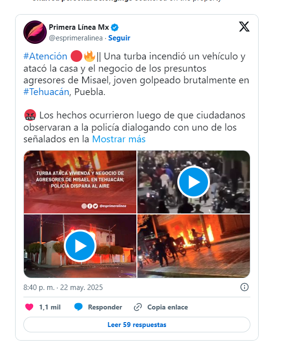Open tweet timestamp 8:40 p. m. 22 may. 2025
The height and width of the screenshot is (346, 302).
(63, 288)
